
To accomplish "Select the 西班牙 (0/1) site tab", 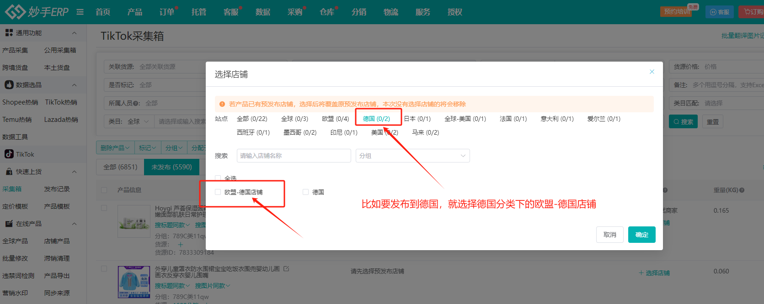I will point(253,132).
